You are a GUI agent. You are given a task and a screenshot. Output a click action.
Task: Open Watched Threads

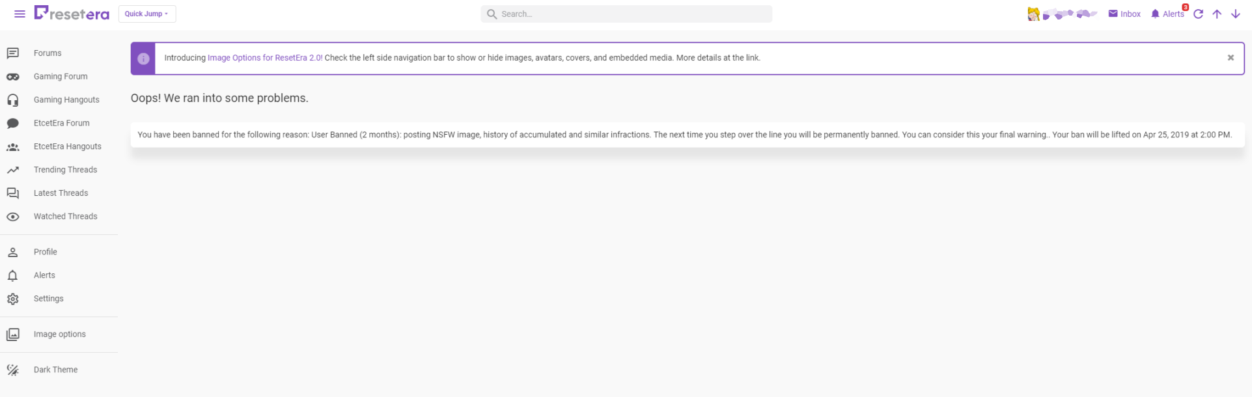(65, 217)
